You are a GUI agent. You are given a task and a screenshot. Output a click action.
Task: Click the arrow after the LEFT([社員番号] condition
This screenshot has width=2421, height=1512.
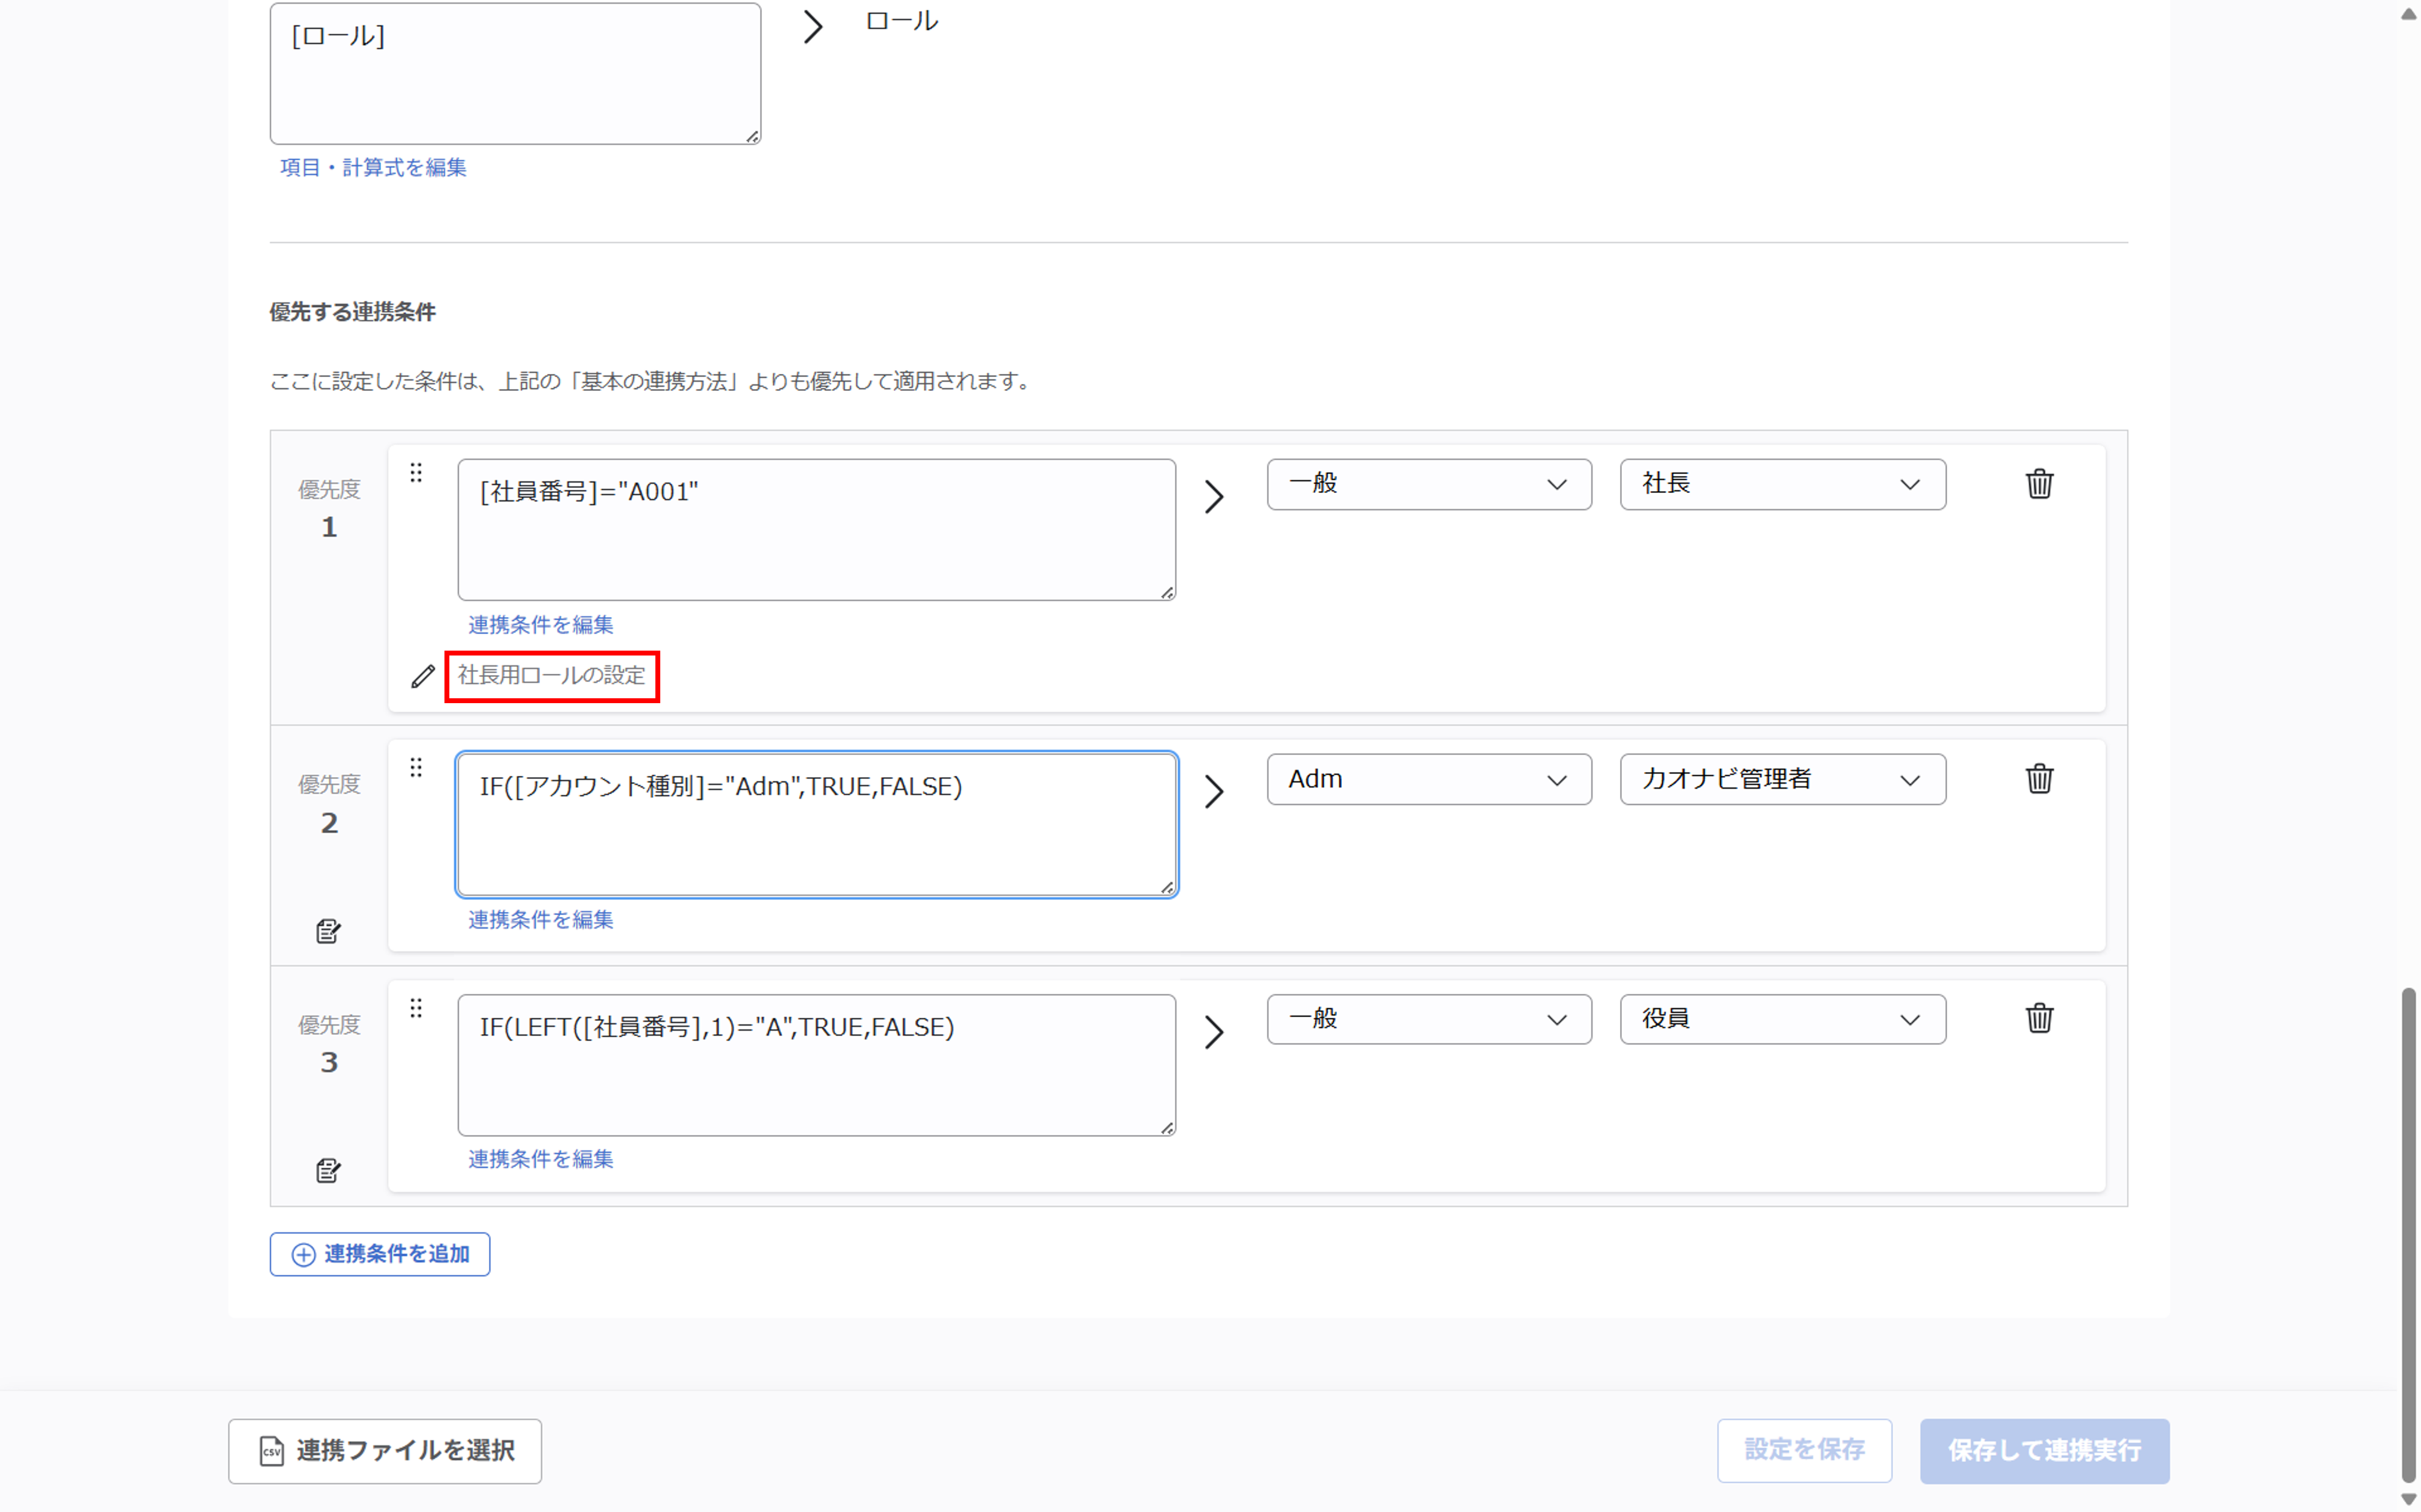pos(1214,1031)
